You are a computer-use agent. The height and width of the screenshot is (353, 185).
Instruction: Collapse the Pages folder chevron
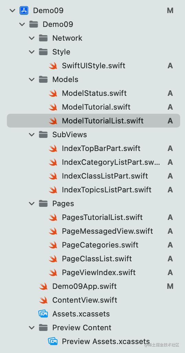(32, 203)
